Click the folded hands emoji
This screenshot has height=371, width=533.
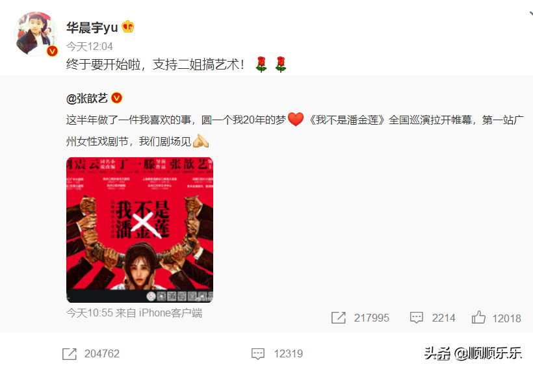point(201,141)
